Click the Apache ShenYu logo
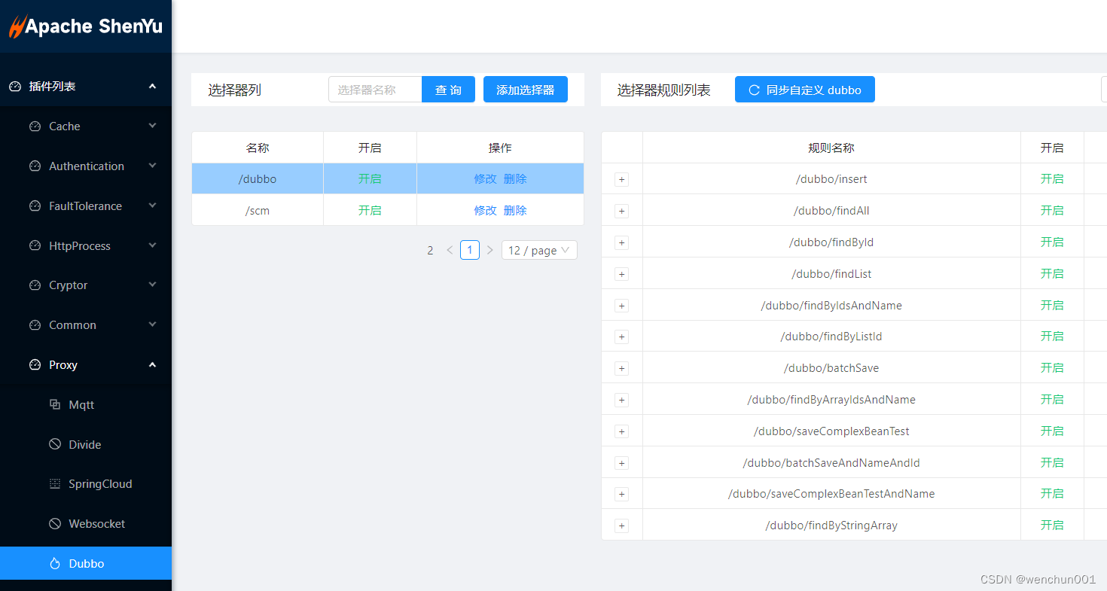 [x=86, y=26]
